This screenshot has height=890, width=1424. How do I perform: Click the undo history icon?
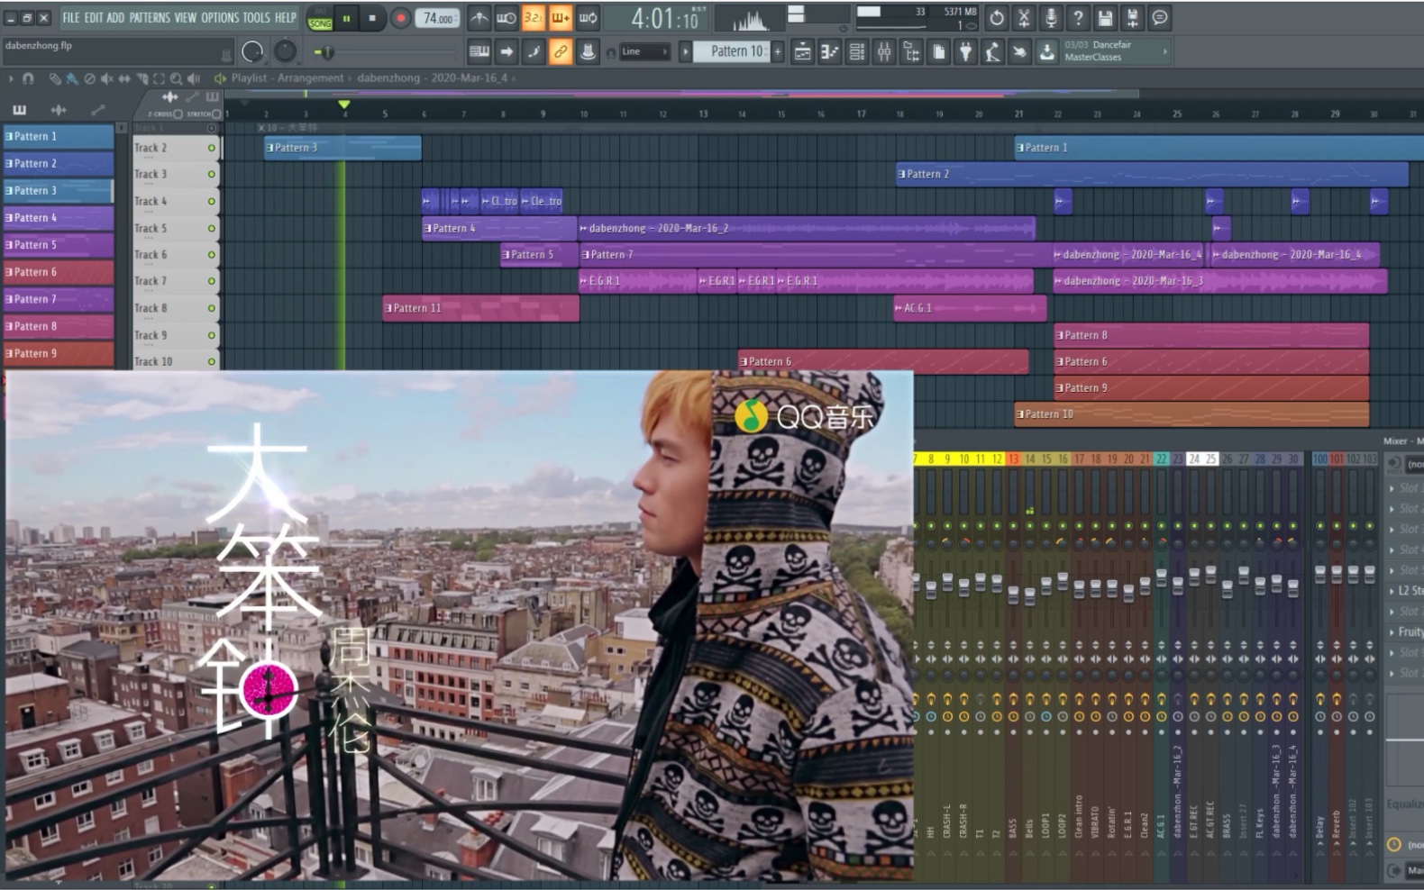[997, 17]
